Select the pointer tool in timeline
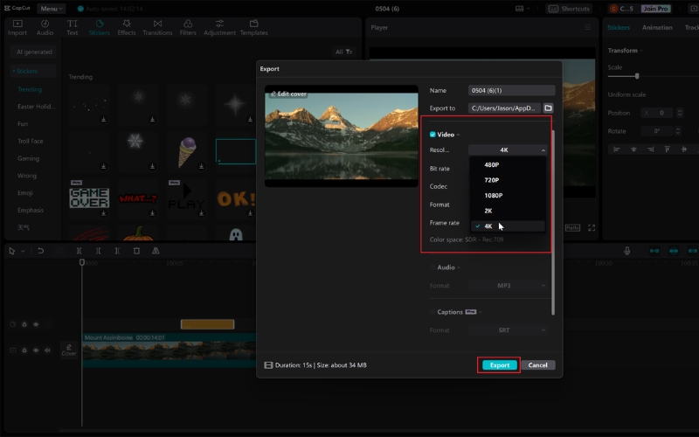The image size is (699, 437). pos(12,251)
